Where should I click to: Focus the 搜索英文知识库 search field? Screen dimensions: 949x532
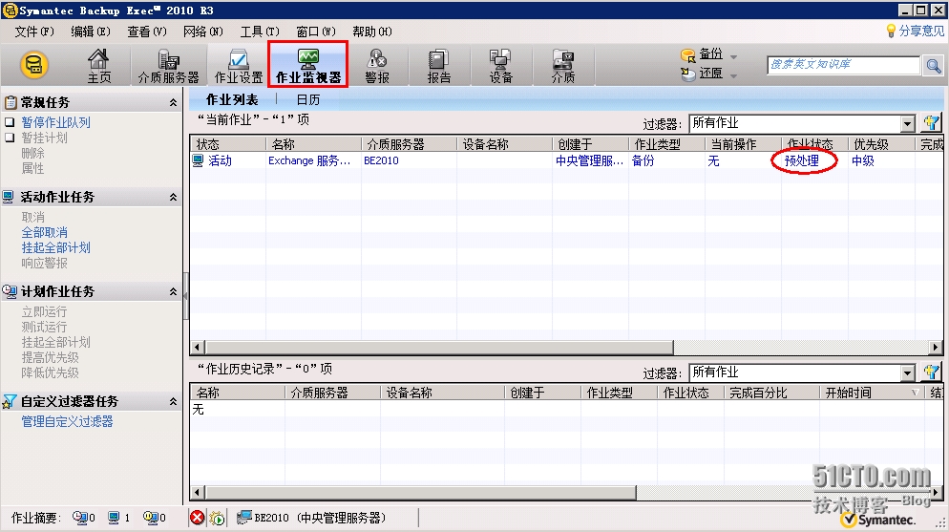(843, 65)
